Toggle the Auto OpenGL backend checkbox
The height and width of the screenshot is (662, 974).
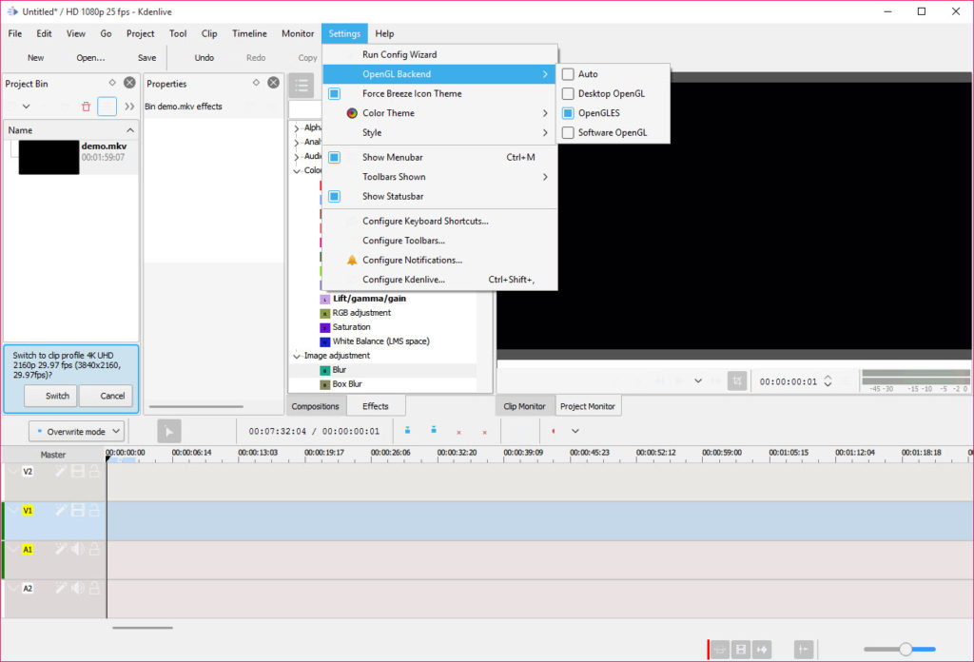pos(568,74)
